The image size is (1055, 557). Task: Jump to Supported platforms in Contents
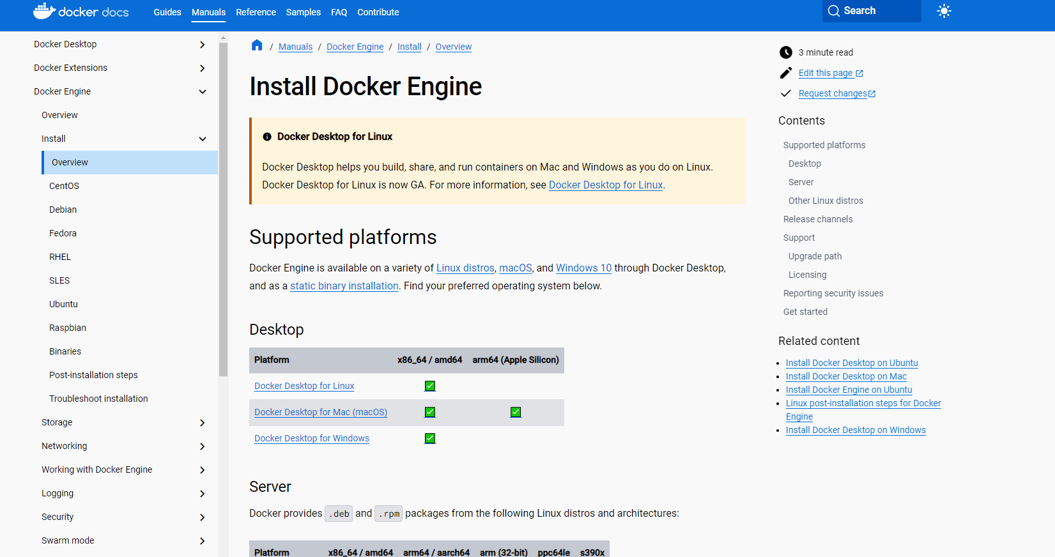coord(824,145)
